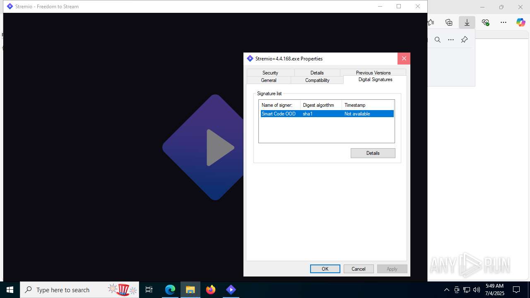Open File Explorer from the taskbar

[190, 290]
